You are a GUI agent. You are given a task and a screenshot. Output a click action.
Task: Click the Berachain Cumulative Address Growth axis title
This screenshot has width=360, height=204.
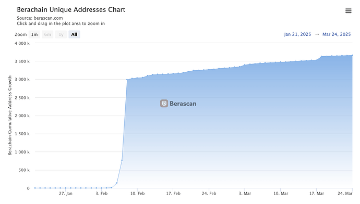coord(9,116)
